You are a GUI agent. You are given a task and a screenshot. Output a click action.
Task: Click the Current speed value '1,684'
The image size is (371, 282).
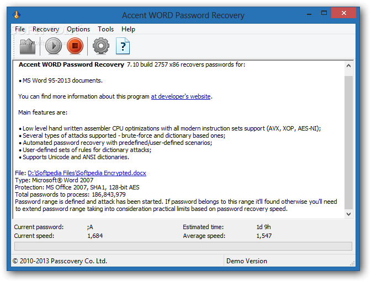[x=95, y=236]
